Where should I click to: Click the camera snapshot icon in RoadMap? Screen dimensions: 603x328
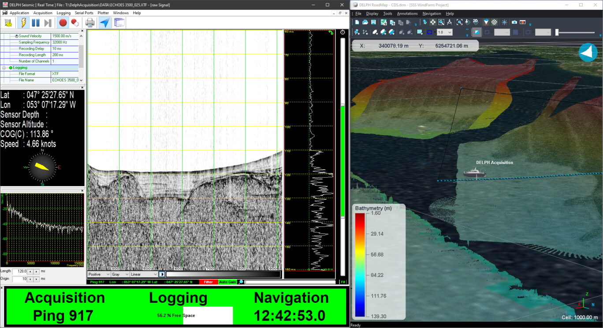(514, 22)
